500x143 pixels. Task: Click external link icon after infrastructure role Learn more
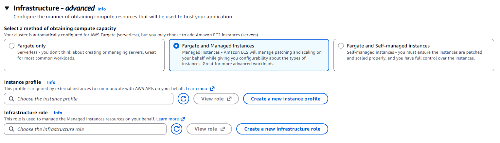183,119
